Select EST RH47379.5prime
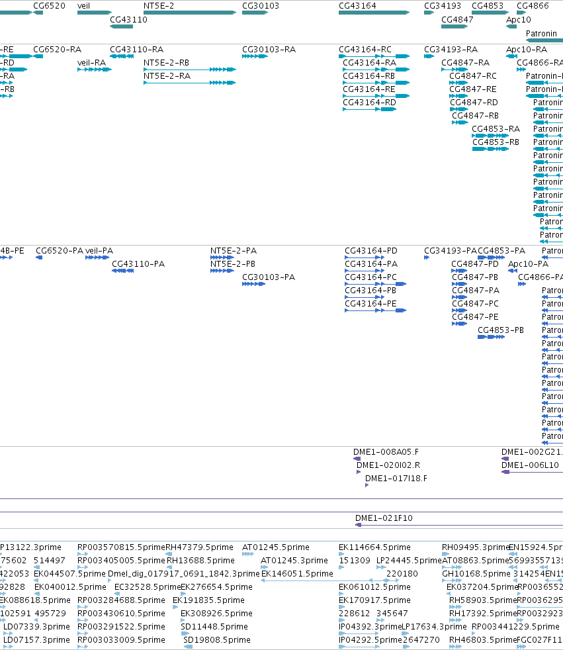This screenshot has width=563, height=650. 199,547
